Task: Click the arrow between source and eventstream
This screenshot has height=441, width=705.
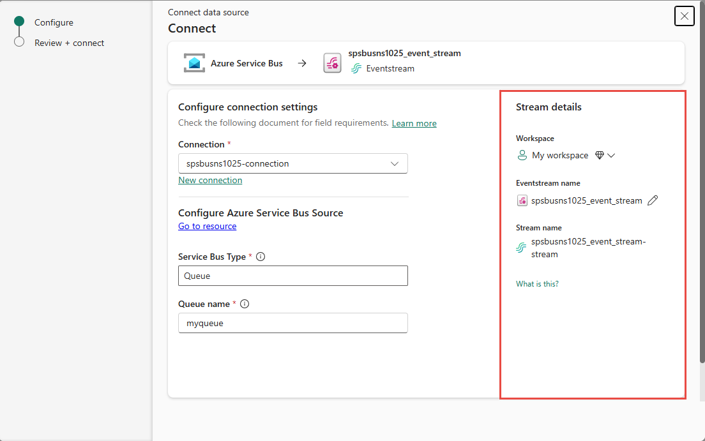Action: coord(302,63)
